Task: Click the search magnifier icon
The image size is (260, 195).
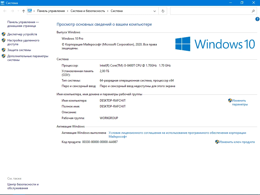Action: 253,11
